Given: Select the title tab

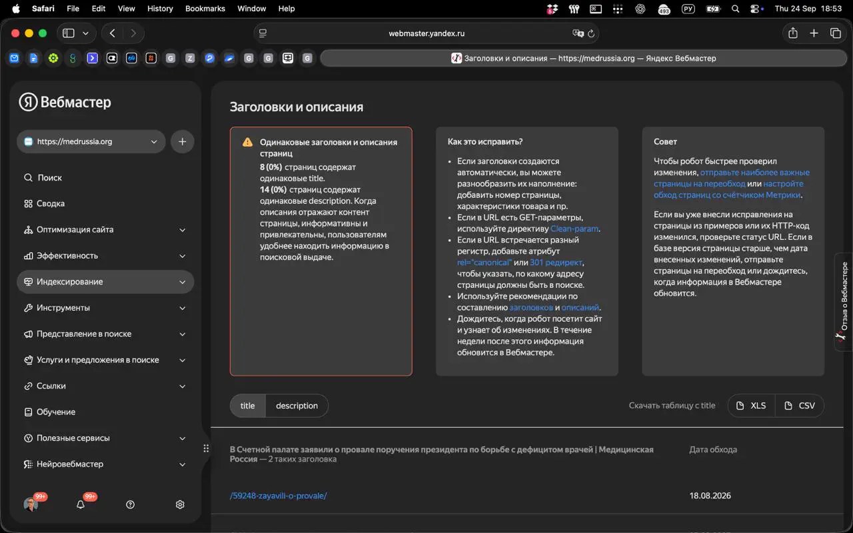Looking at the screenshot, I should [248, 406].
